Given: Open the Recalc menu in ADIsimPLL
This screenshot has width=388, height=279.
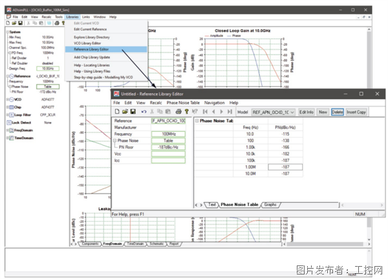Looking at the screenshot, I should [x=47, y=17].
